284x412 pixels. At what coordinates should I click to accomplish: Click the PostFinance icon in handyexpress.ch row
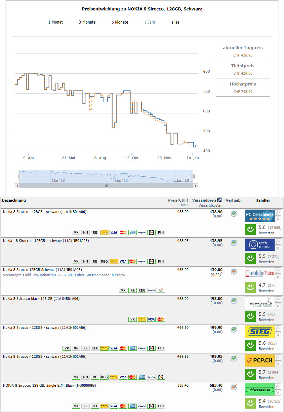(x=142, y=319)
